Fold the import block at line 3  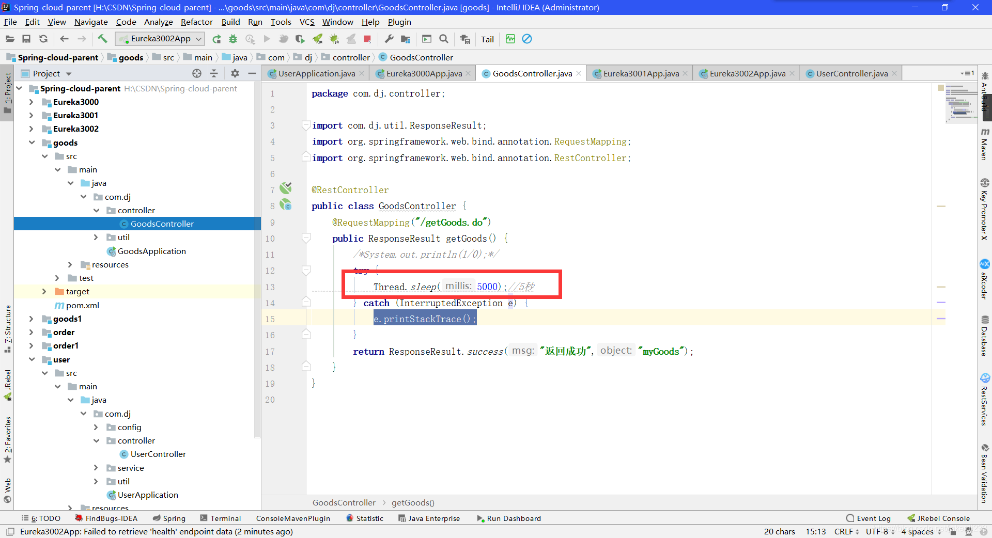click(x=306, y=125)
